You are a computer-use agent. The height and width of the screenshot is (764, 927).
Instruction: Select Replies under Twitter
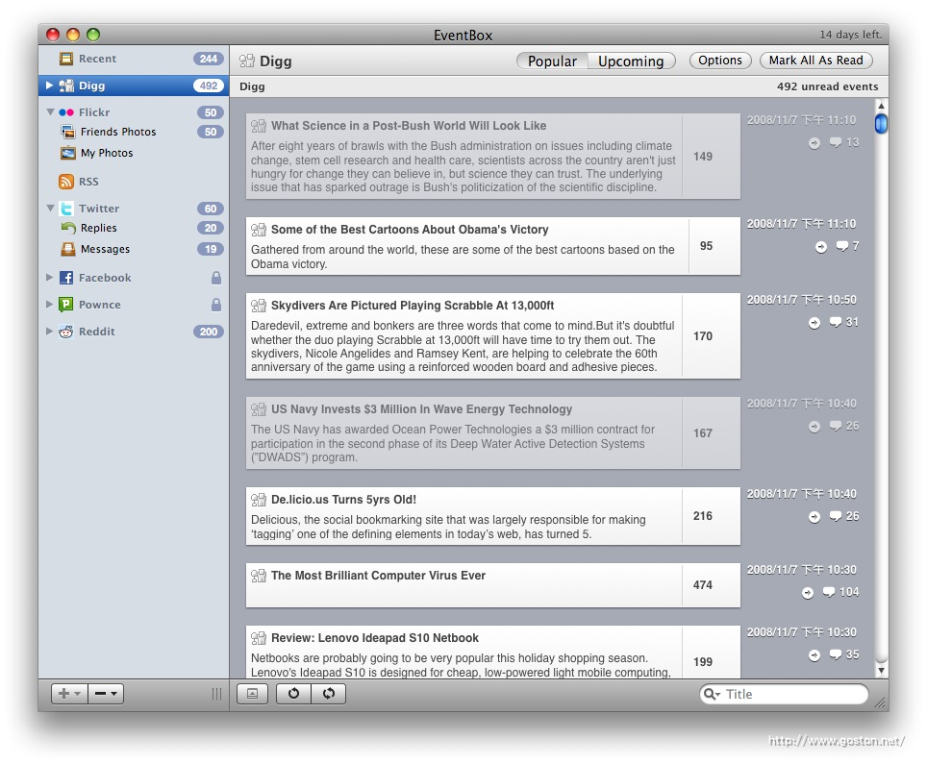134,228
